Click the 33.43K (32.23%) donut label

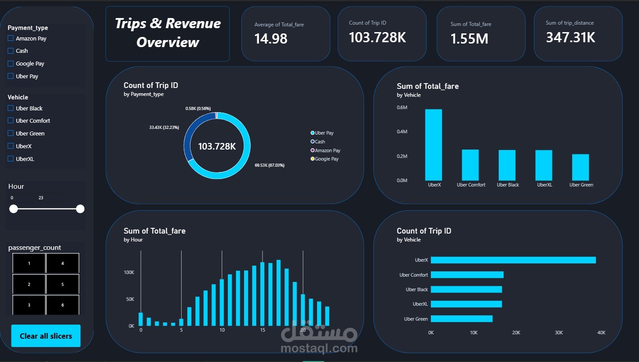point(164,128)
